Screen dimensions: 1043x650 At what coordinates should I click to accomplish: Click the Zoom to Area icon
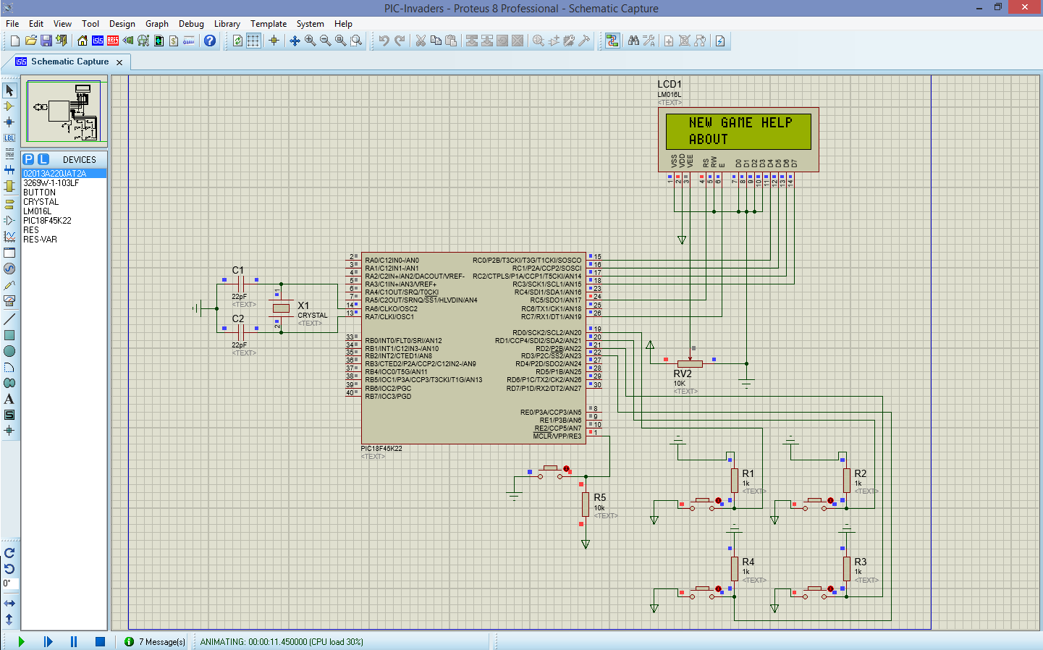[356, 41]
